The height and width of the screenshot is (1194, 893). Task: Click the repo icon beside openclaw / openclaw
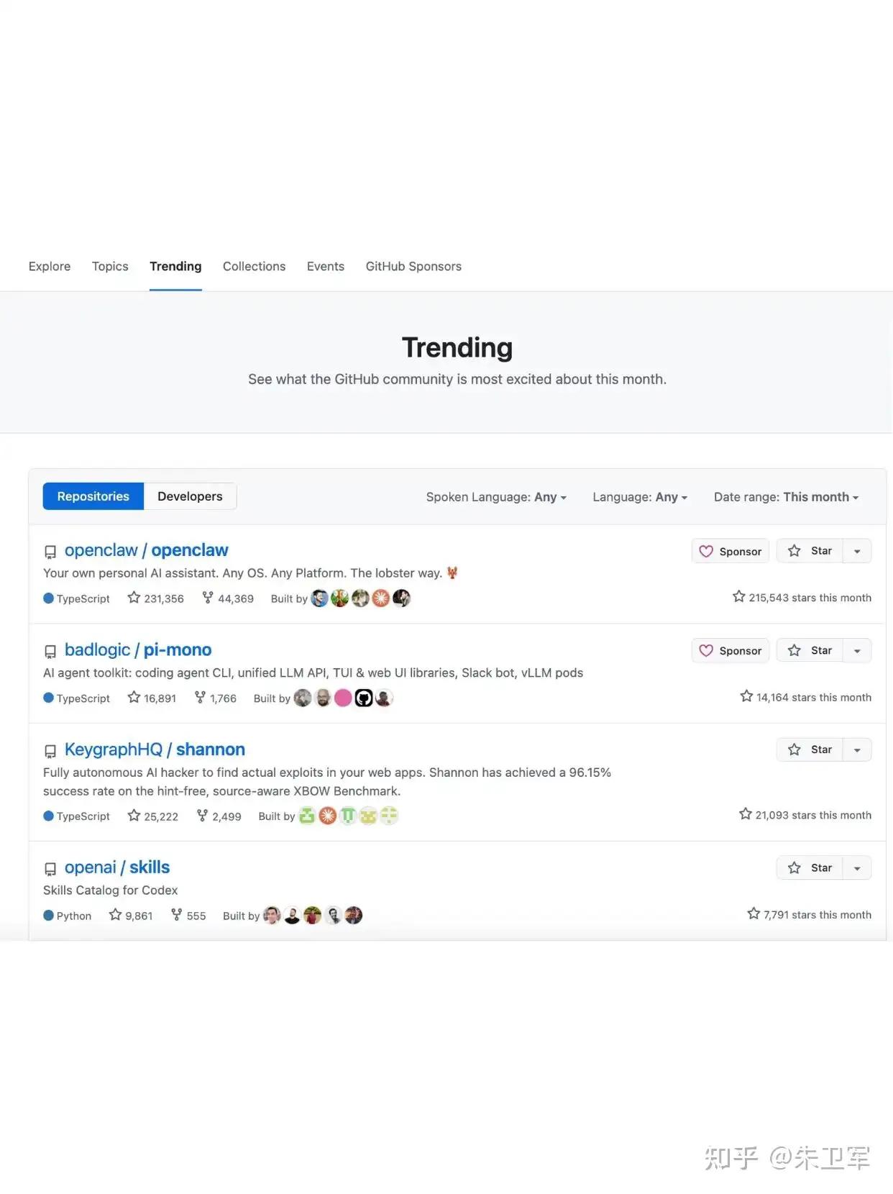pos(50,552)
